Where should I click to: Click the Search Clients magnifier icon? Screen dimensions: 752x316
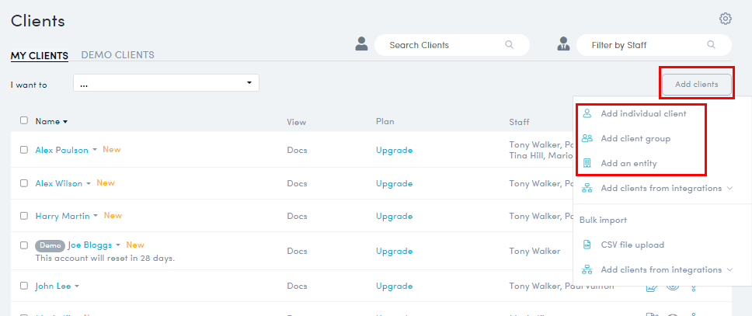click(510, 45)
